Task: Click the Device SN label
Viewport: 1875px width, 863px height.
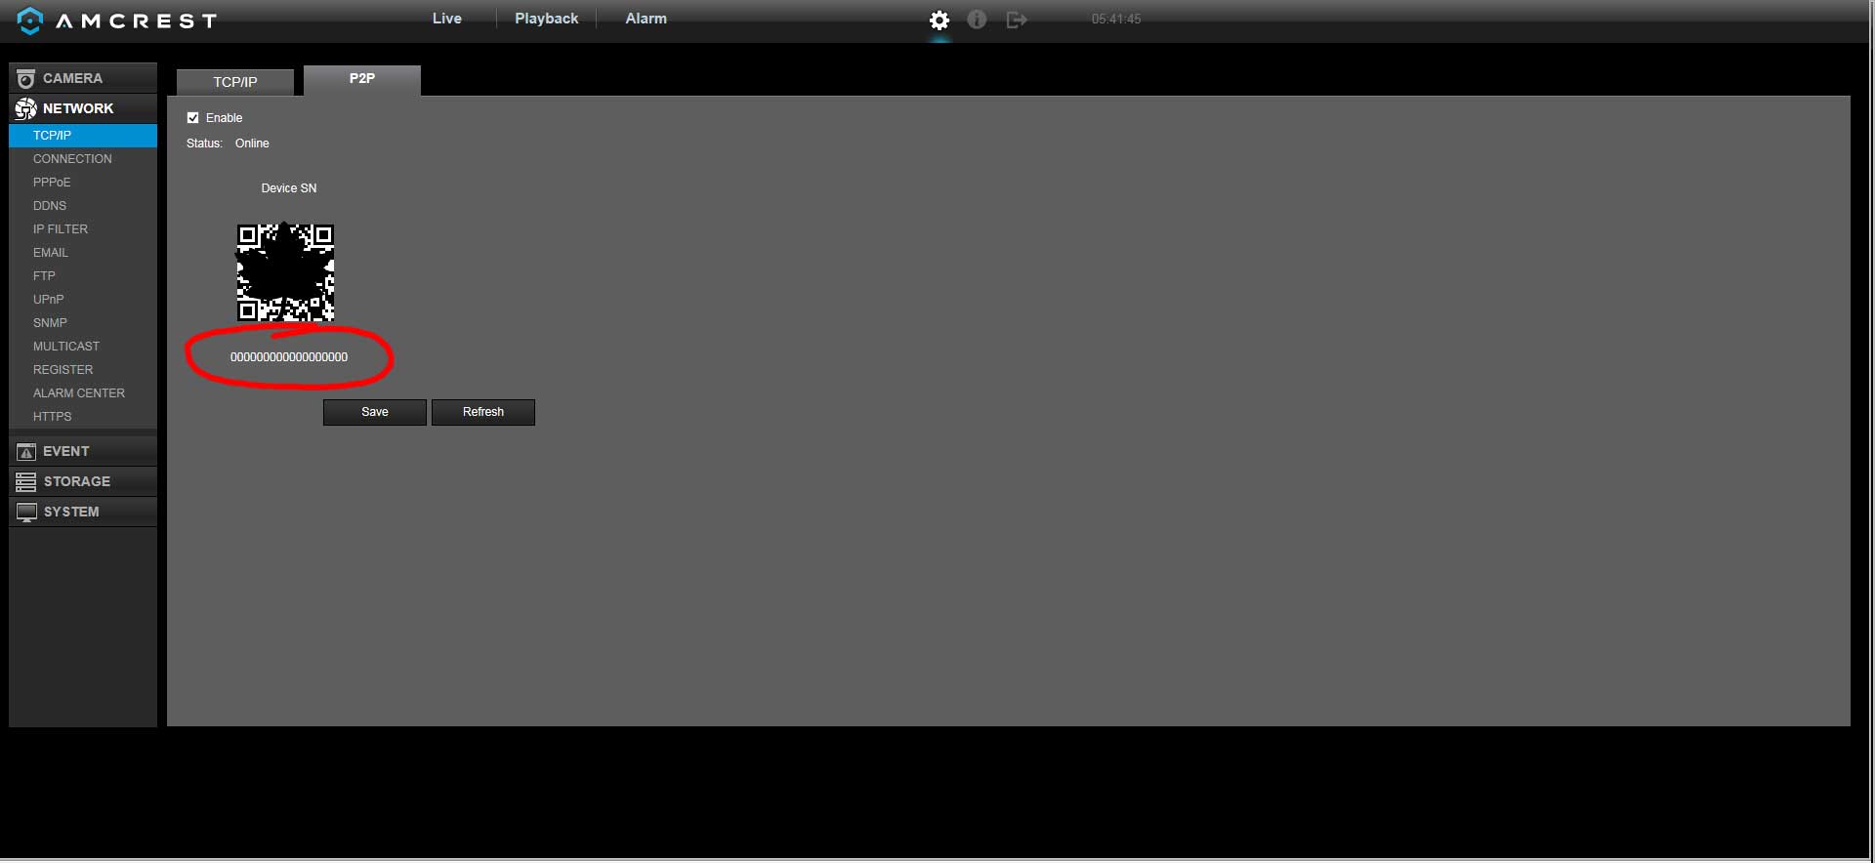Action: pos(289,188)
